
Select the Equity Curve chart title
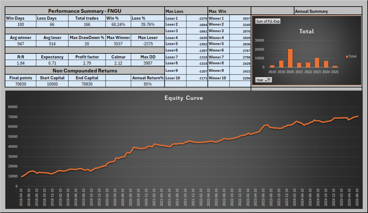(x=184, y=98)
